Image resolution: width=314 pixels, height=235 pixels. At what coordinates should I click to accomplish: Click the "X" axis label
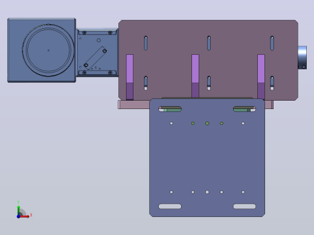tap(31, 215)
